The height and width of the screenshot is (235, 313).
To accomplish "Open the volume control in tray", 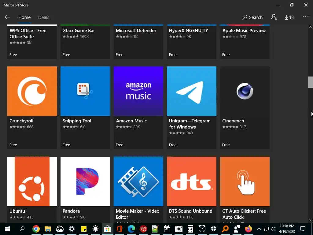I will pyautogui.click(x=273, y=229).
